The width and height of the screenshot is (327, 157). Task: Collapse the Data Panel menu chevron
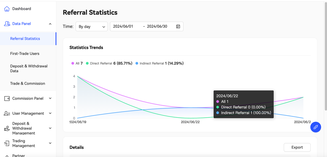[50, 24]
